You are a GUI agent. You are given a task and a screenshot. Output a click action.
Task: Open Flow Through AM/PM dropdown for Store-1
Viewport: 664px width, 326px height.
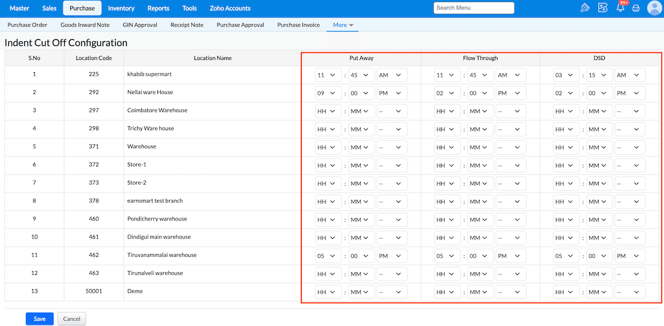tap(511, 166)
